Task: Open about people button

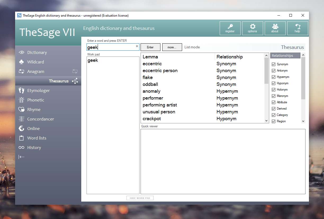Action: click(x=275, y=28)
